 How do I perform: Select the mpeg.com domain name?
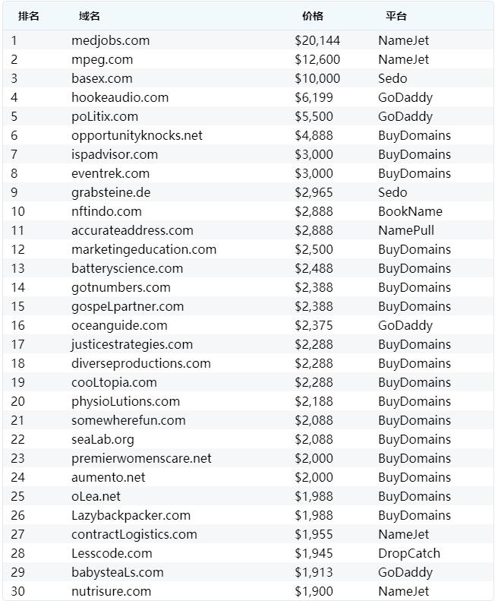tap(102, 59)
